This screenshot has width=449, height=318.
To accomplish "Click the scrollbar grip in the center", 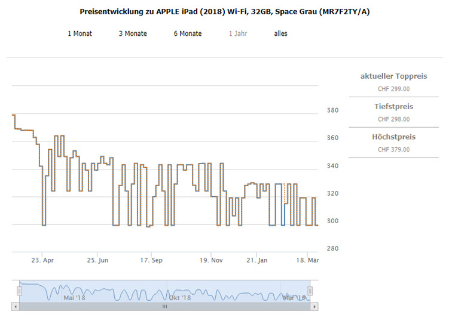I will tap(165, 307).
